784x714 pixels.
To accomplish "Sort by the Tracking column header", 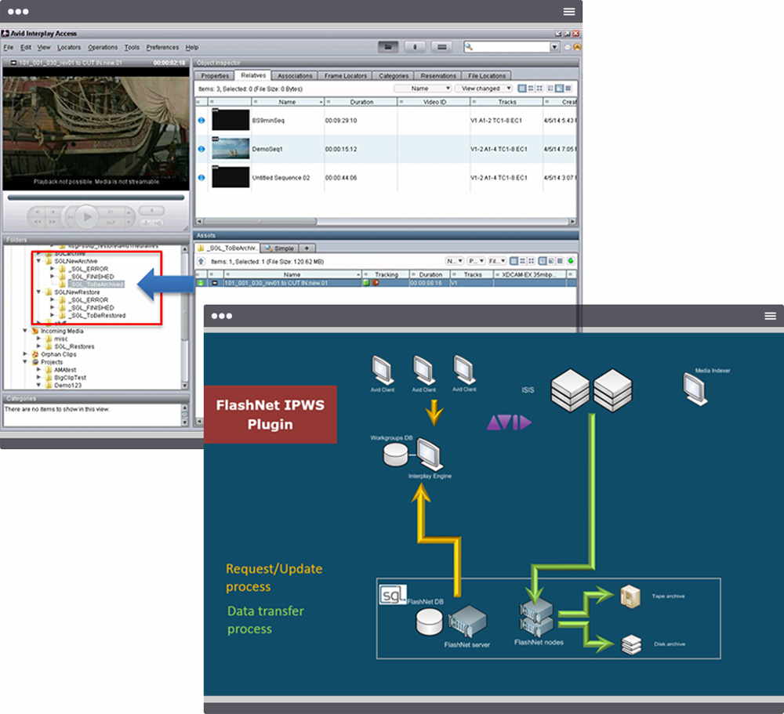I will pos(386,274).
